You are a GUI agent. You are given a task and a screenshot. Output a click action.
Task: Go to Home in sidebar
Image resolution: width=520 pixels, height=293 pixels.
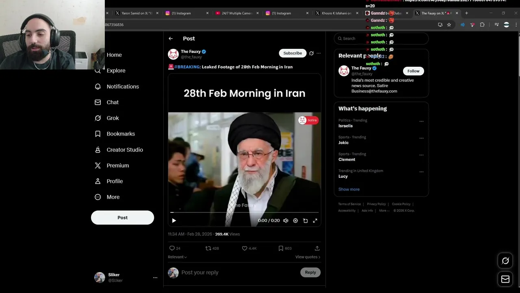tap(114, 55)
